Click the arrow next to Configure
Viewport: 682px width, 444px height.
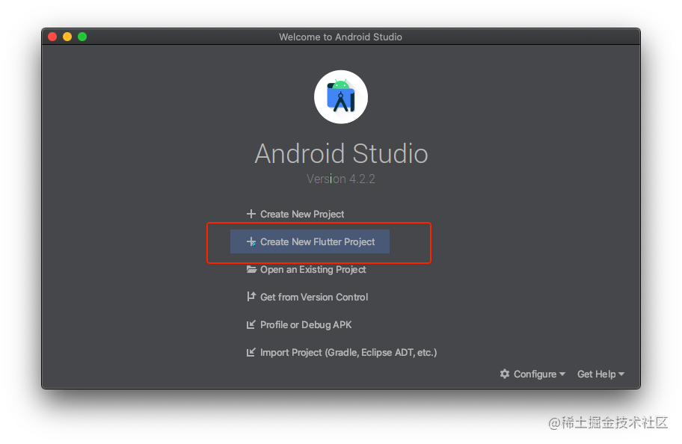(562, 374)
